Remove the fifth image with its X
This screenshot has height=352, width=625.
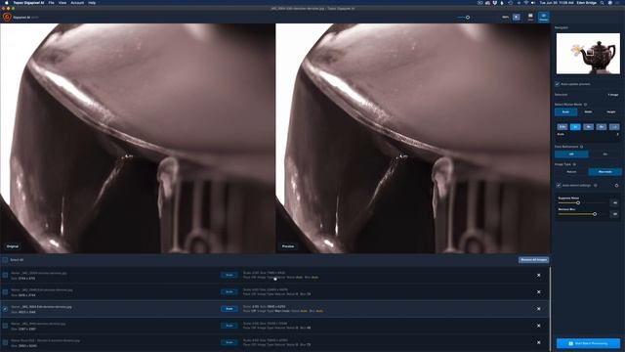(538, 342)
